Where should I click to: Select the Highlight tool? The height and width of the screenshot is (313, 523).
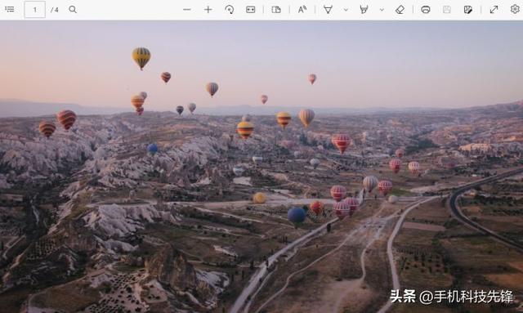point(364,9)
